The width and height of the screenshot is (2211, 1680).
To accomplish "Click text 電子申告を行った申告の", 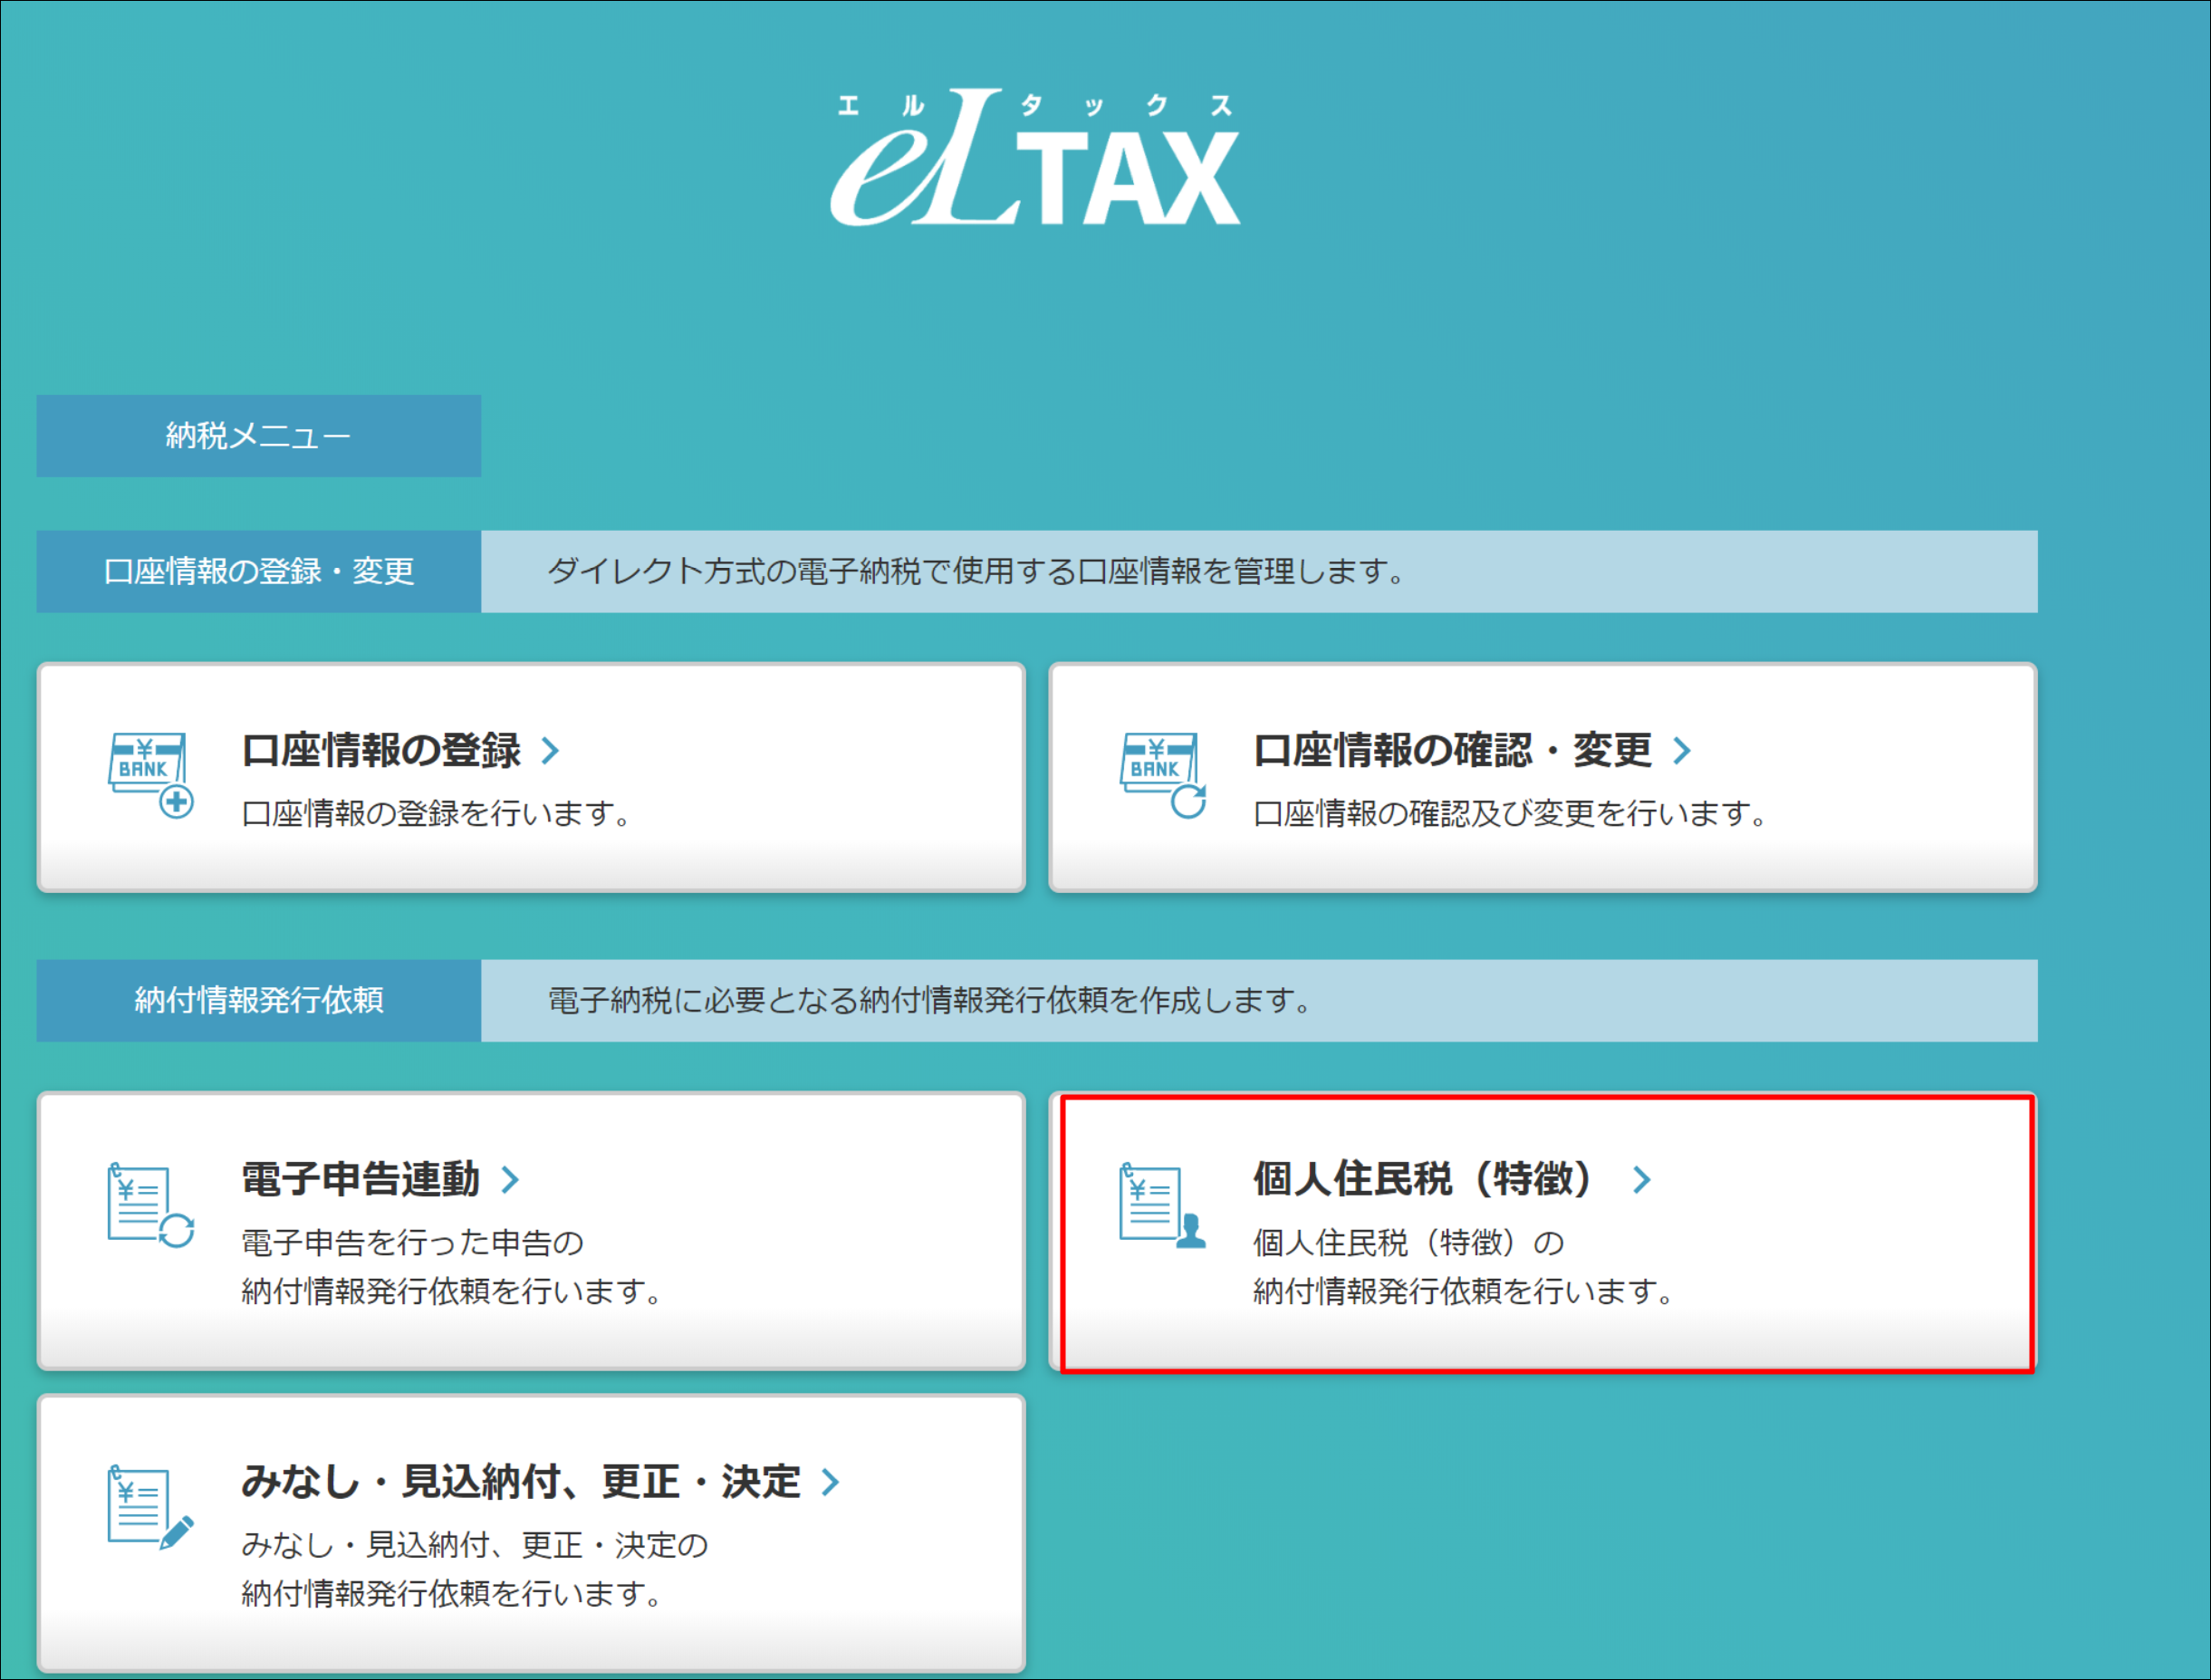I will point(413,1243).
